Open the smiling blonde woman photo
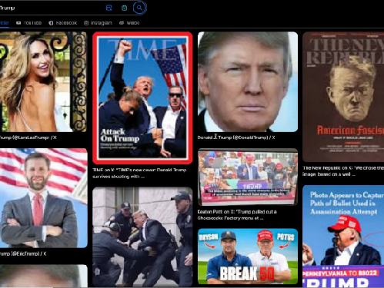Image resolution: width=384 pixels, height=288 pixels. (43, 81)
